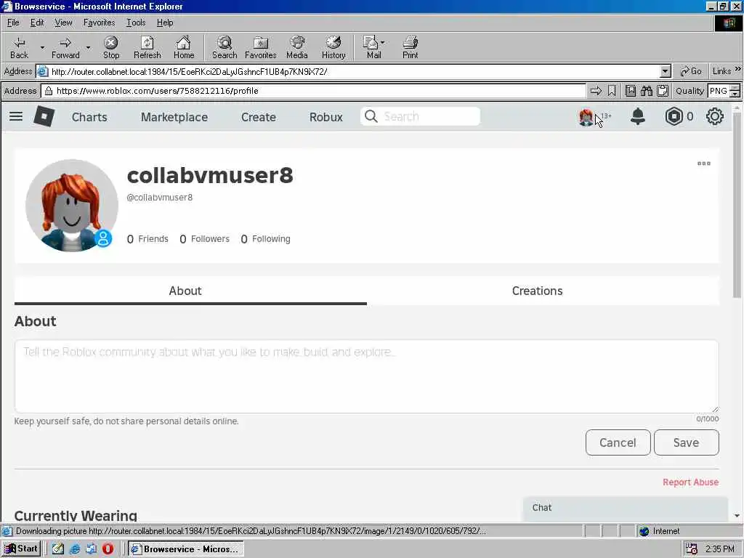Open the Create page link
Viewport: 744px width, 558px height.
[259, 117]
